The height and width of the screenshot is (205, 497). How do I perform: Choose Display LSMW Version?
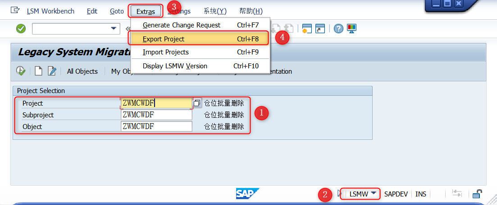pyautogui.click(x=201, y=66)
